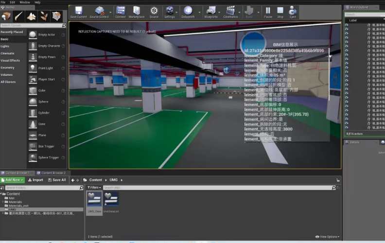Activate Landscape mode icon
Screen dimensions: 385x243
(x=32, y=17)
